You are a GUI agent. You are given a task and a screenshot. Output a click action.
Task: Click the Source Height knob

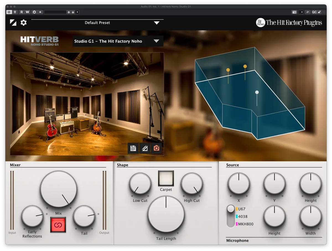pyautogui.click(x=311, y=184)
